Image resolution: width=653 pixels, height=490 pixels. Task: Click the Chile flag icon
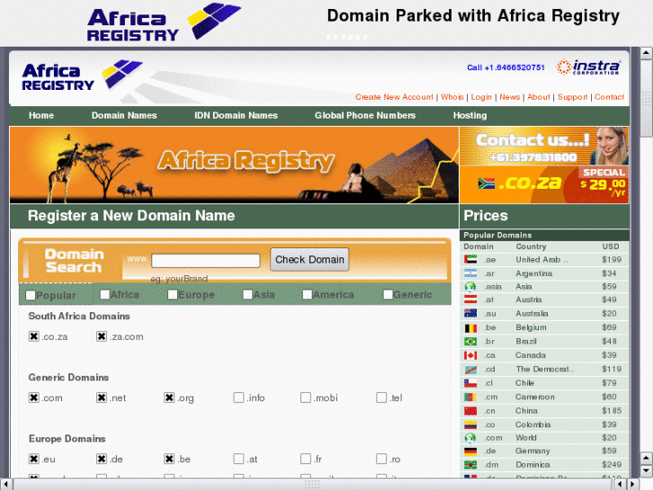pyautogui.click(x=471, y=383)
